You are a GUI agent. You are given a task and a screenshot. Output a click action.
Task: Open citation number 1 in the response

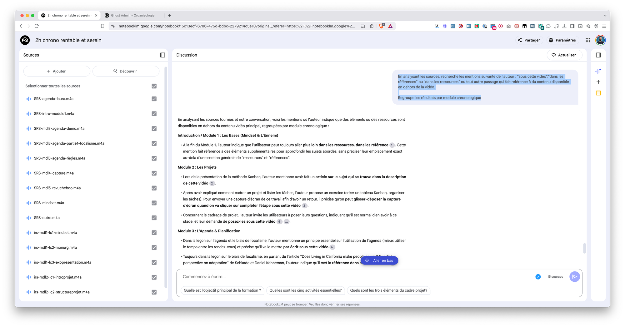click(x=392, y=145)
